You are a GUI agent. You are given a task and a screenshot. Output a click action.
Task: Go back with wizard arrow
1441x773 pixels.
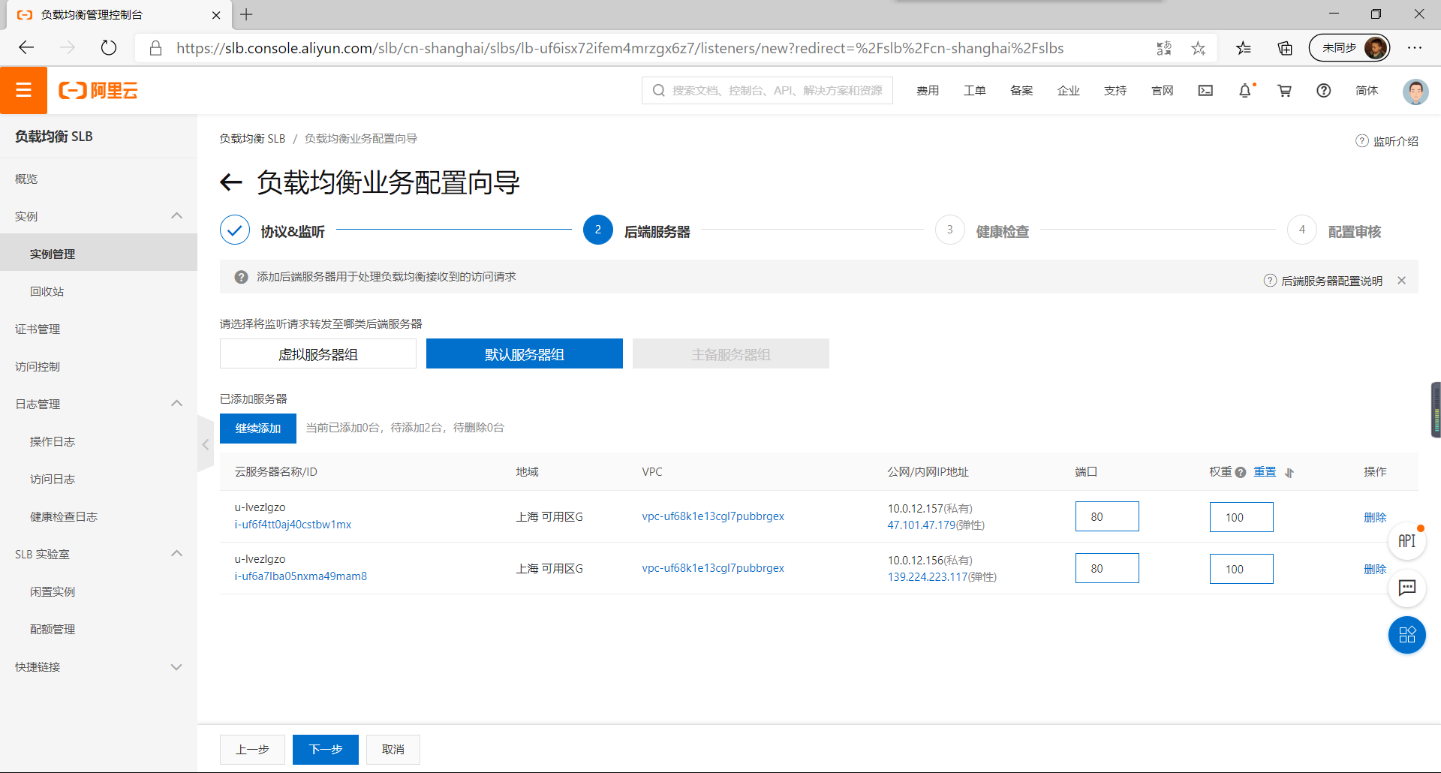pyautogui.click(x=231, y=182)
